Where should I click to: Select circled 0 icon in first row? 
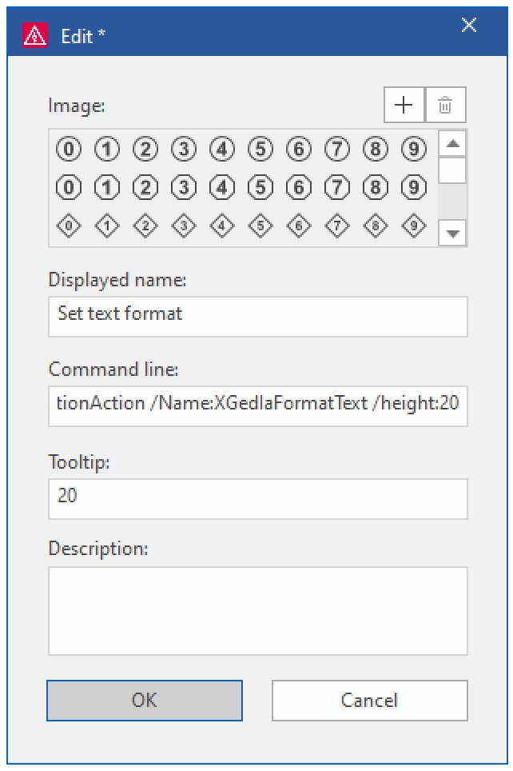pyautogui.click(x=69, y=149)
